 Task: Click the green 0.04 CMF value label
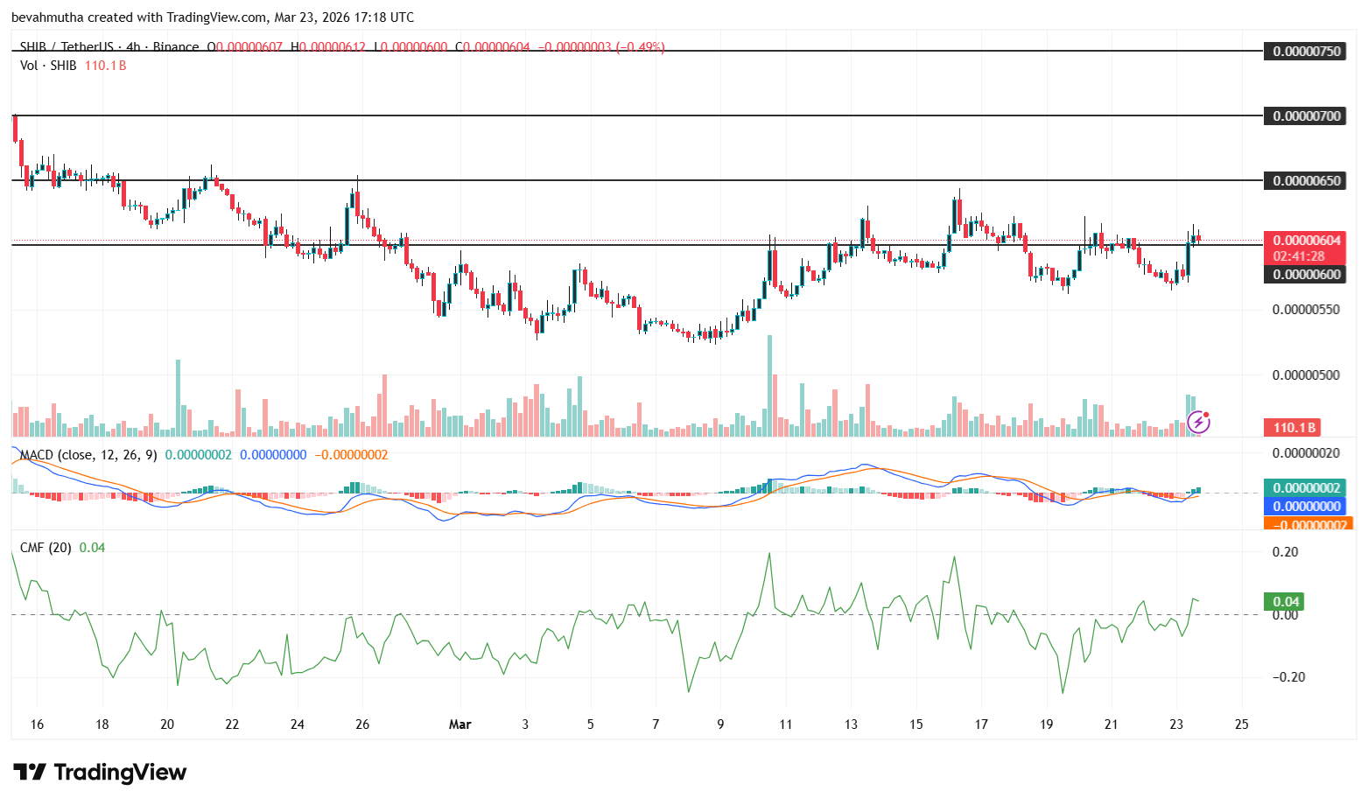click(1283, 601)
